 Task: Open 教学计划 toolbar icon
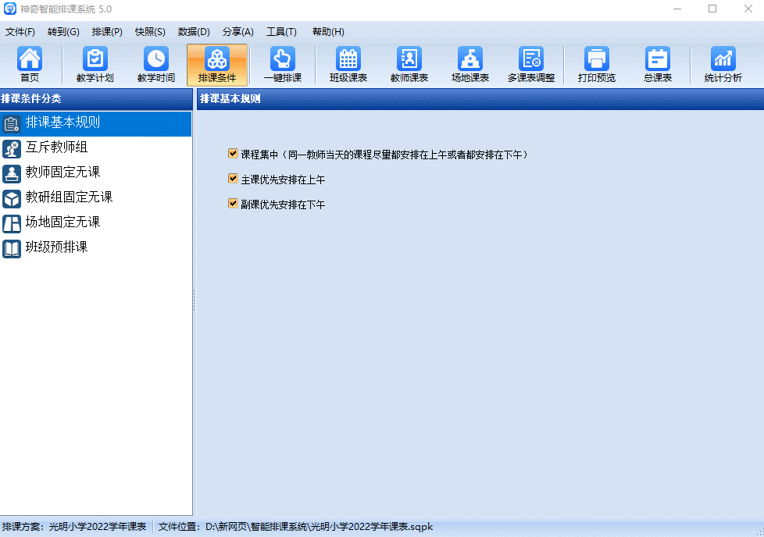click(x=95, y=64)
